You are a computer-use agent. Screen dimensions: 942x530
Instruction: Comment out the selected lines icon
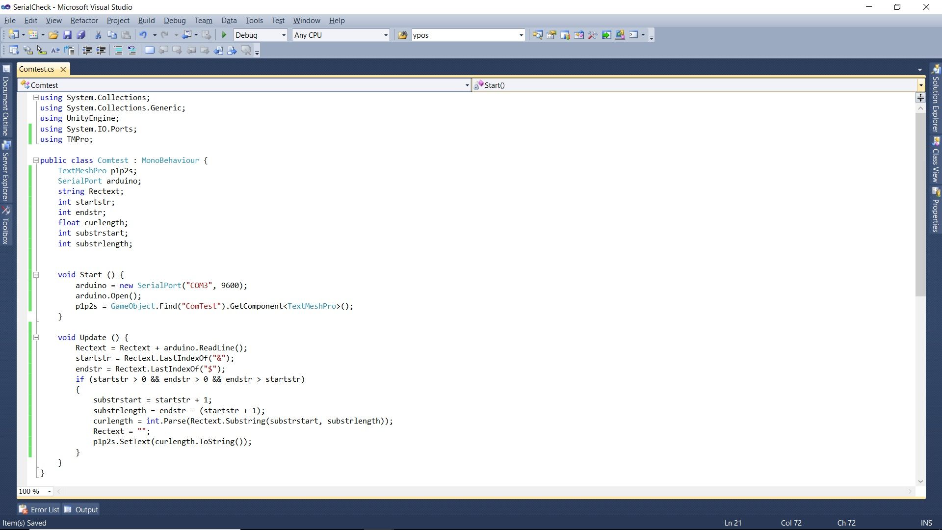118,50
